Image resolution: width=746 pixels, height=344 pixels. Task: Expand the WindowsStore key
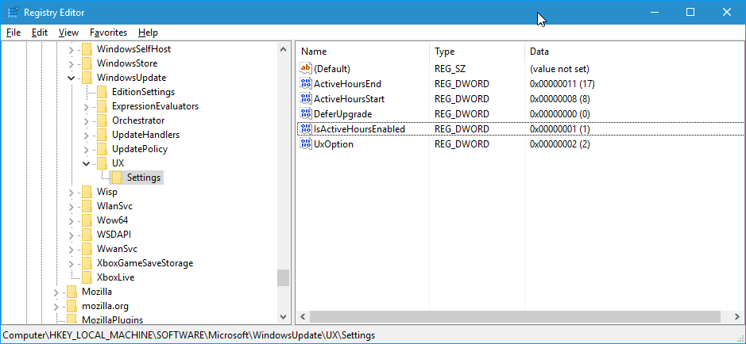[72, 63]
